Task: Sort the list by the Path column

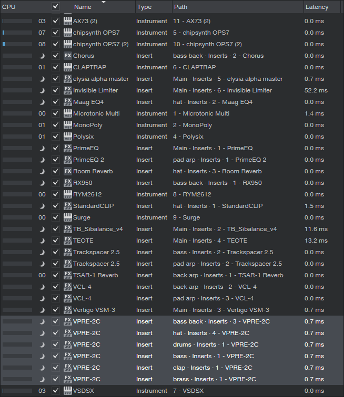Action: [180, 7]
